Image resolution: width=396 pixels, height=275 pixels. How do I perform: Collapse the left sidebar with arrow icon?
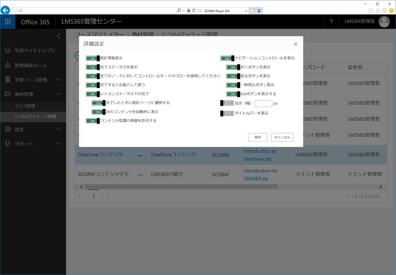tap(59, 36)
